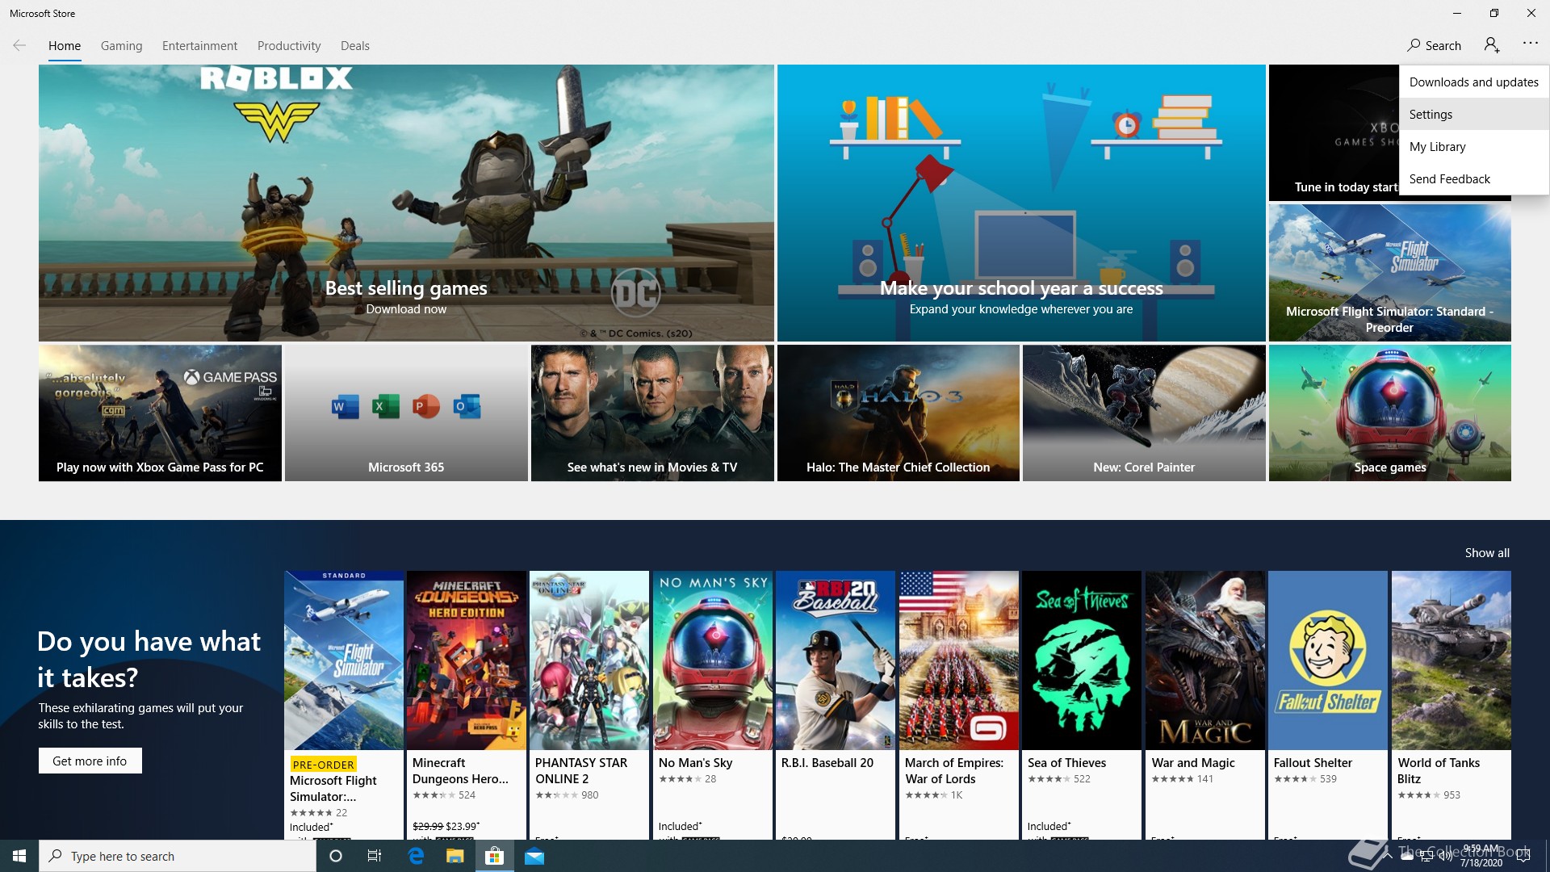
Task: Launch Microsoft Edge from the taskbar
Action: (416, 856)
